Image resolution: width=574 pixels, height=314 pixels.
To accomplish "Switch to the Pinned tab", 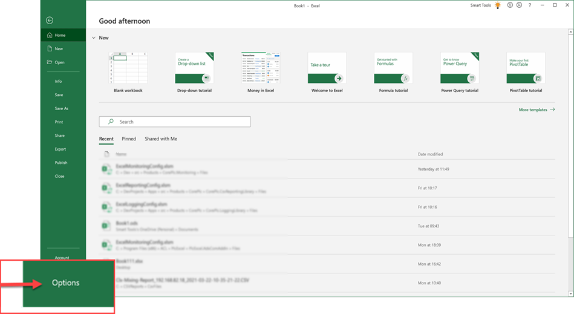I will pyautogui.click(x=129, y=139).
